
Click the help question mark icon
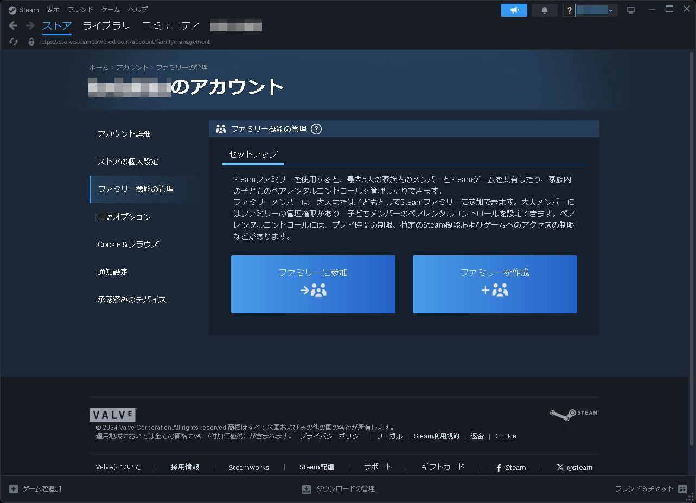569,10
